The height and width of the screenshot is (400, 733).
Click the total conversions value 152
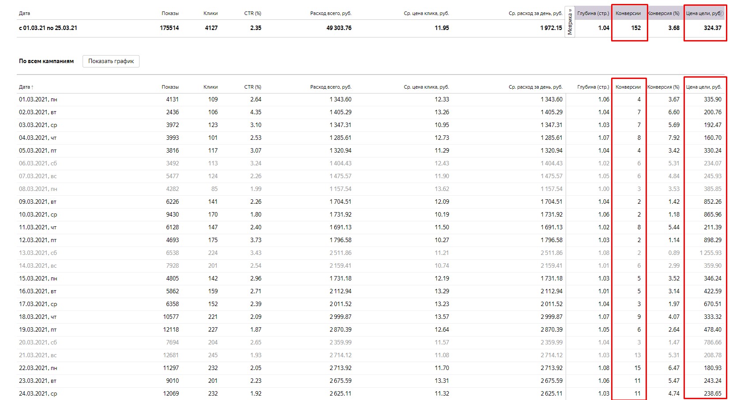pyautogui.click(x=636, y=28)
